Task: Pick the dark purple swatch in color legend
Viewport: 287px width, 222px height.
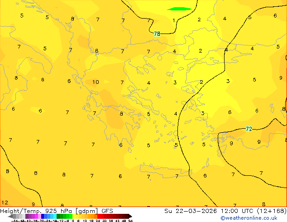Action: tap(27, 217)
